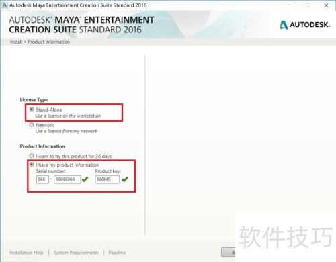Viewport: 336px width, 262px height.
Task: Click the Install breadcrumb text
Action: (x=16, y=42)
